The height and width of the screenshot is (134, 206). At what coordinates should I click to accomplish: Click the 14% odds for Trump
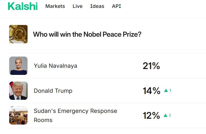151,91
